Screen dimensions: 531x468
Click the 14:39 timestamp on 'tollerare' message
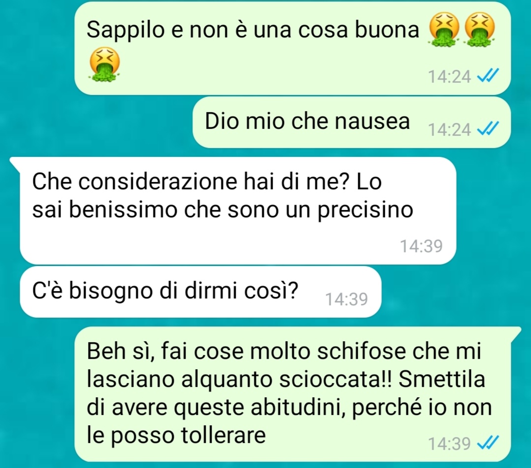click(x=449, y=443)
